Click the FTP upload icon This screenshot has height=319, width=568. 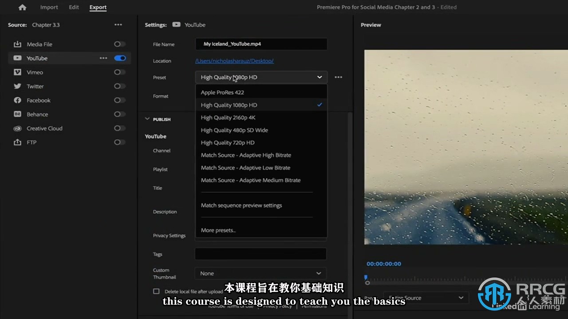pos(17,142)
